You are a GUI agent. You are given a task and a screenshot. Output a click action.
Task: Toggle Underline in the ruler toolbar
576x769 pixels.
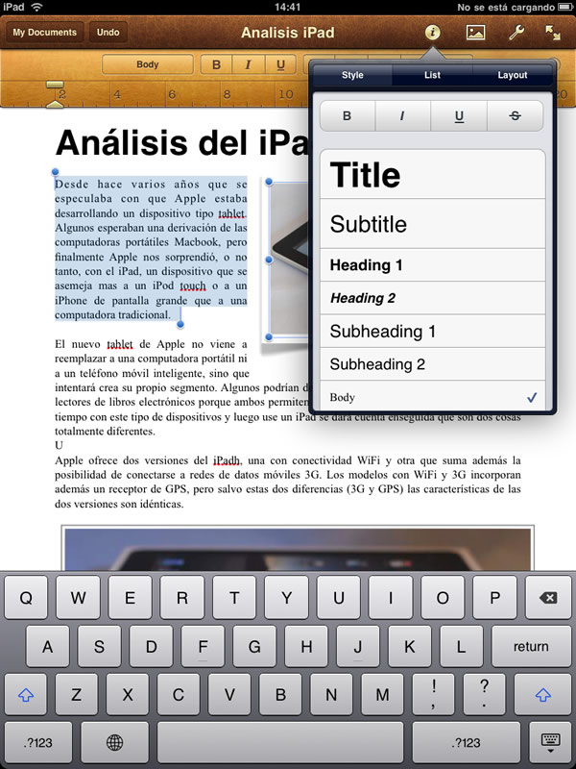[x=280, y=64]
